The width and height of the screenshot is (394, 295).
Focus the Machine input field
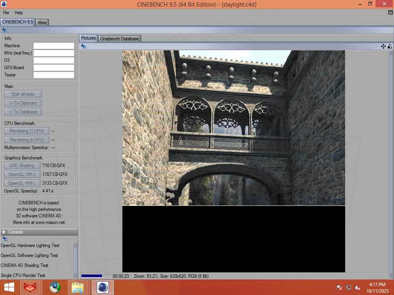53,46
